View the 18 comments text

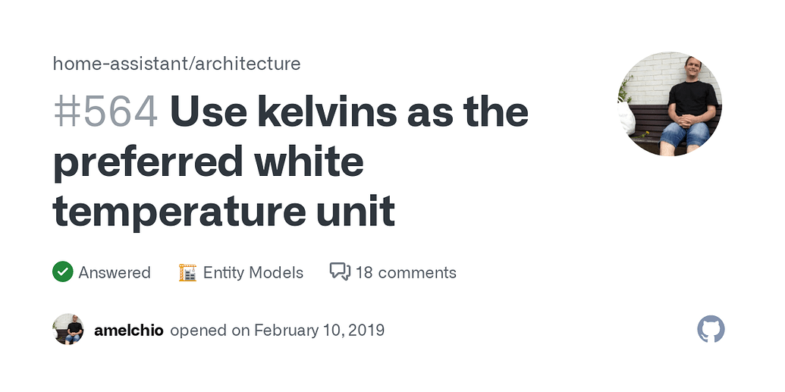406,273
